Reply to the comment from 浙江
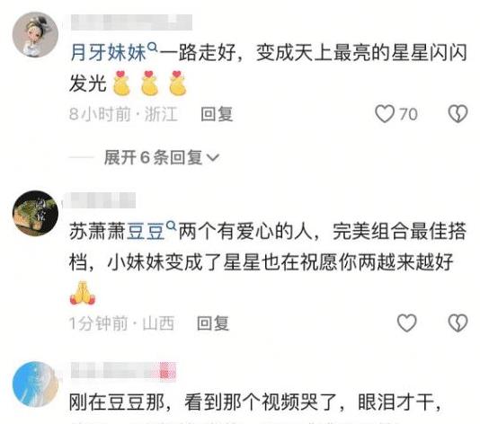480x424 pixels. pos(217,114)
